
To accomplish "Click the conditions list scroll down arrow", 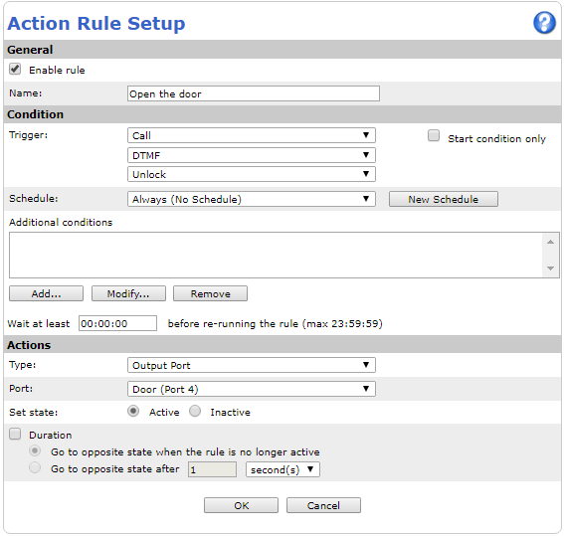I will [x=550, y=268].
